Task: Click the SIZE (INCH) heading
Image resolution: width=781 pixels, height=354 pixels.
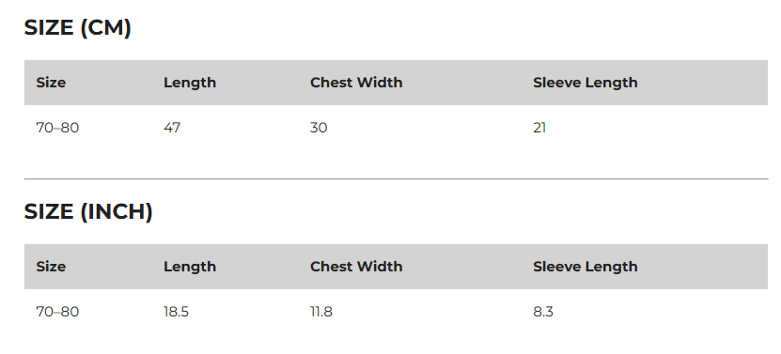Action: (88, 211)
